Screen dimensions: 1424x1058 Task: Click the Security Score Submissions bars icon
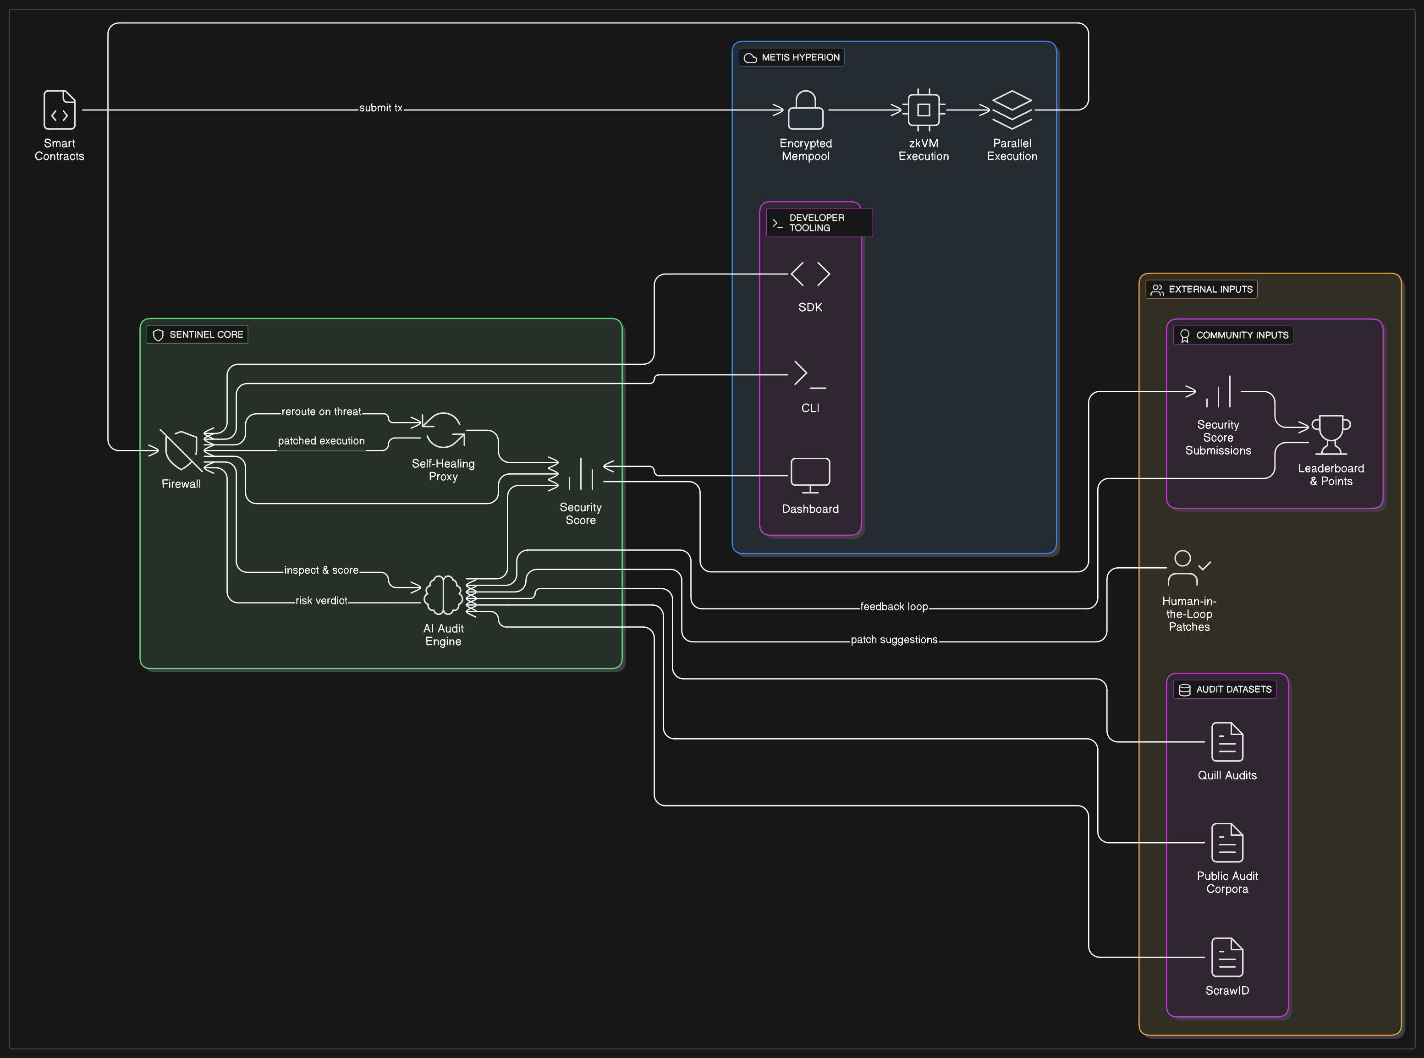[x=1218, y=391]
